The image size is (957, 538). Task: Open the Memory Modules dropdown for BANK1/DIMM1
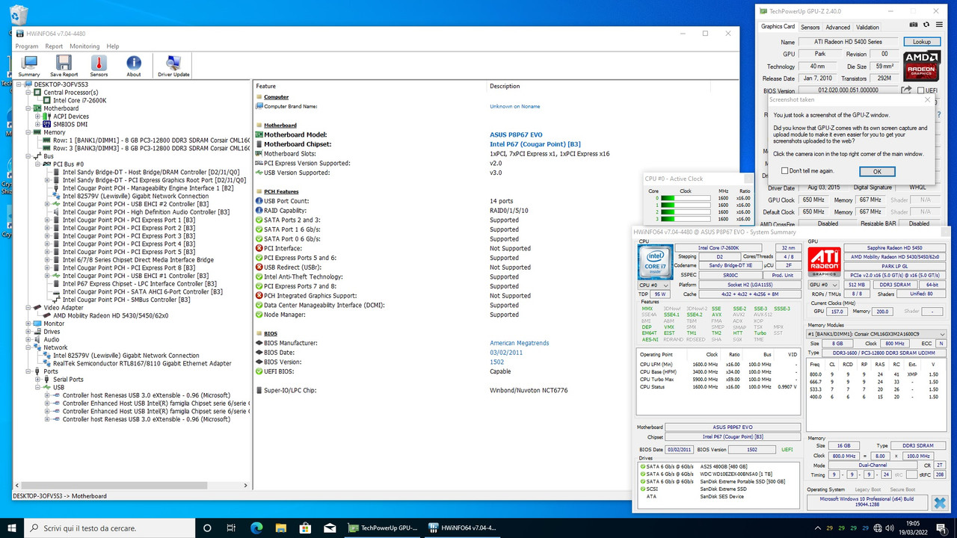[x=876, y=334]
